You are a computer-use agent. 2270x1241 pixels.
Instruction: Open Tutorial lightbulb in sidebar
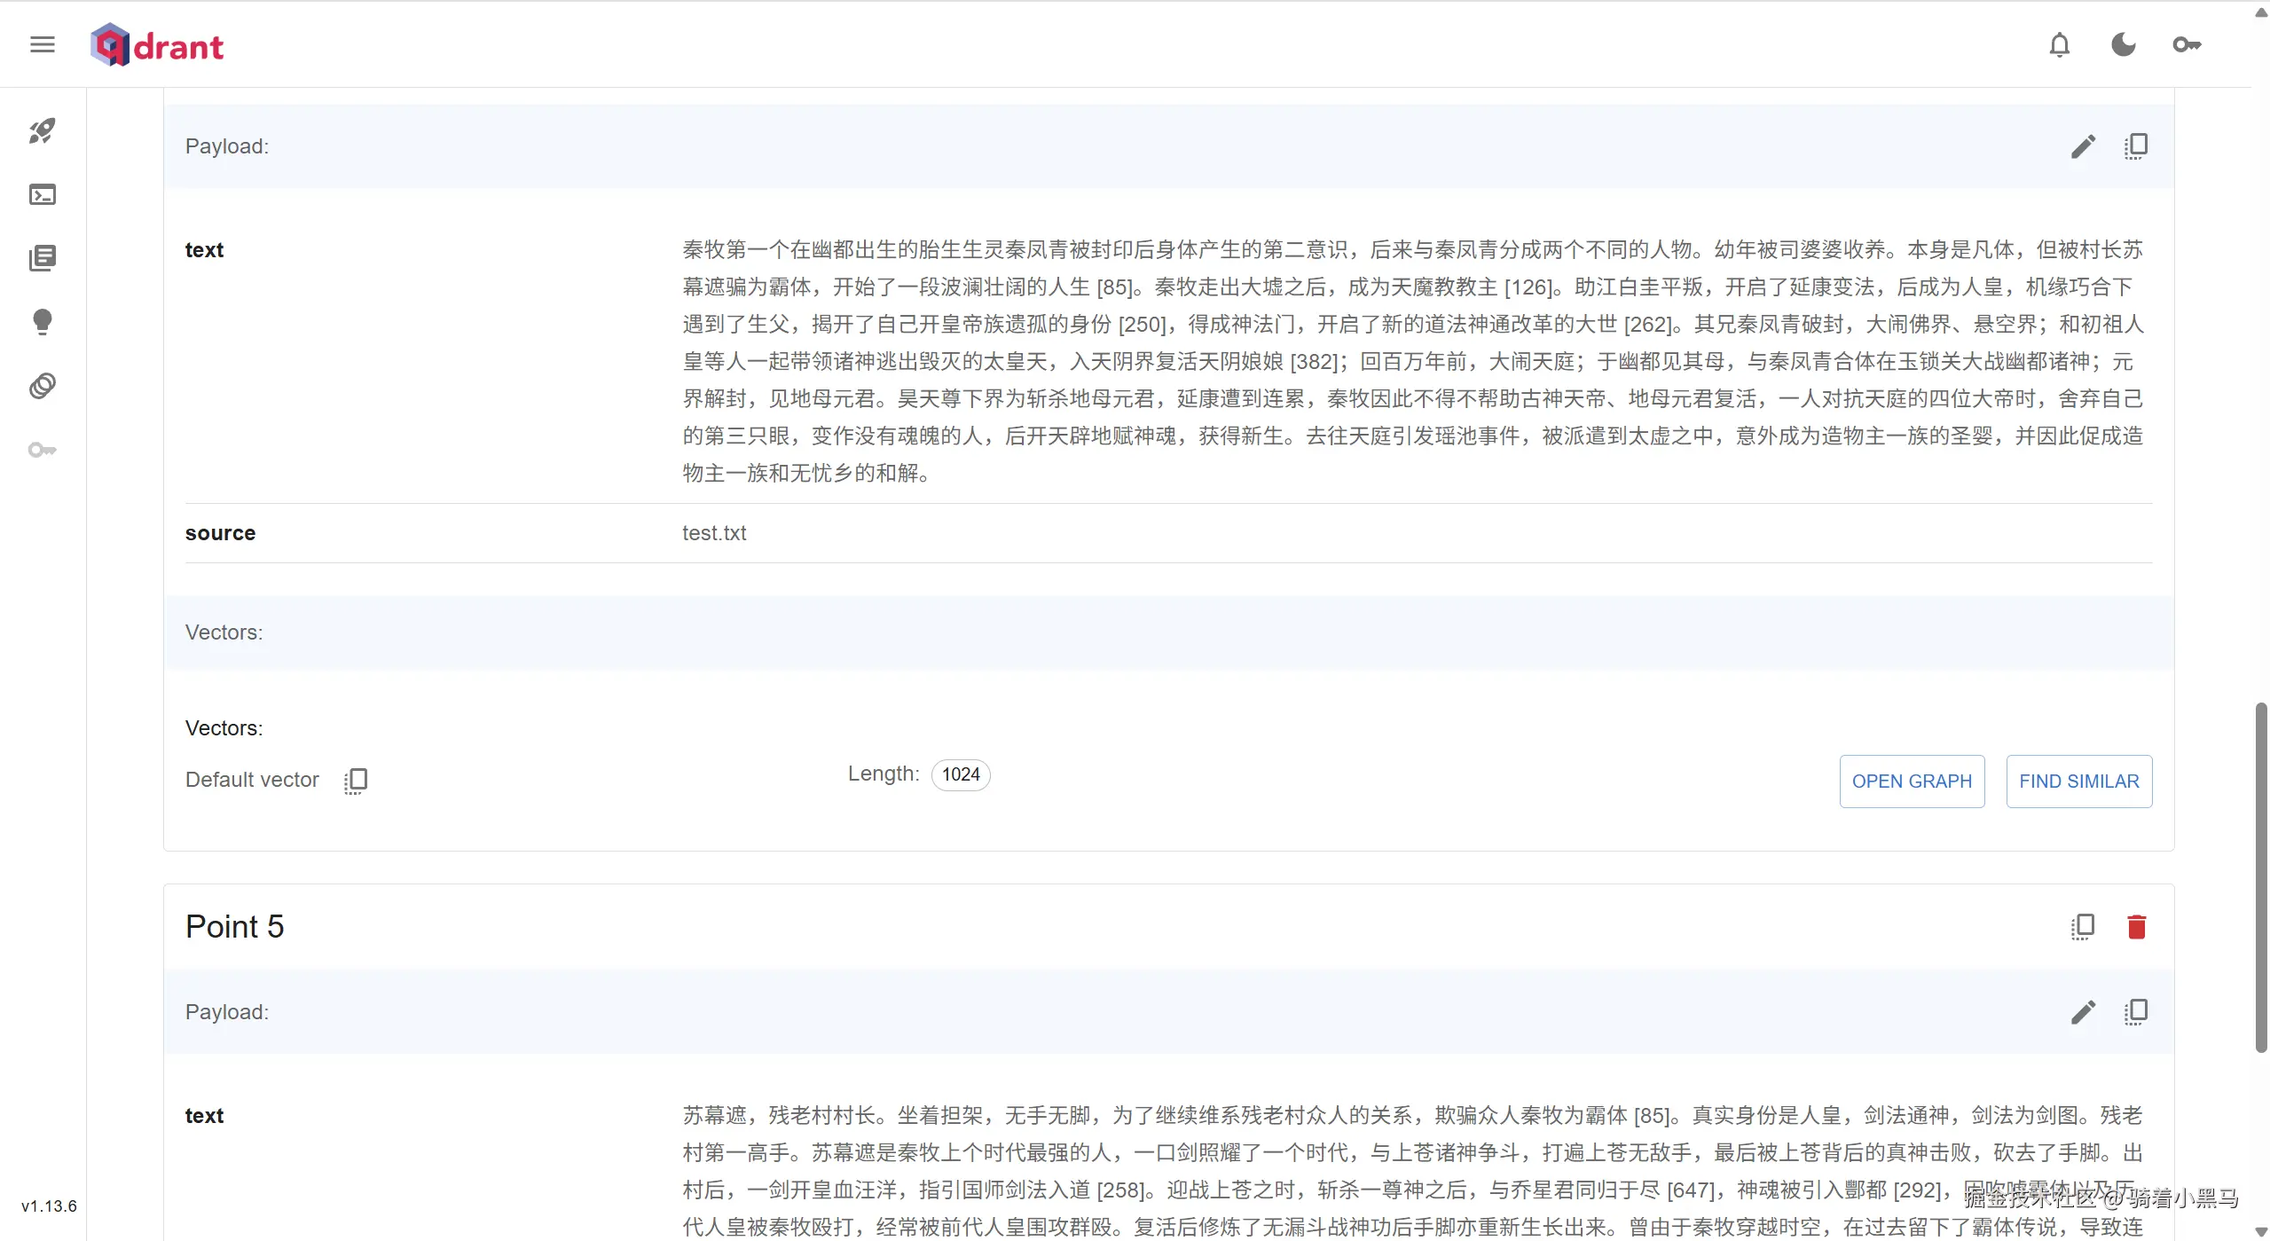pyautogui.click(x=42, y=321)
